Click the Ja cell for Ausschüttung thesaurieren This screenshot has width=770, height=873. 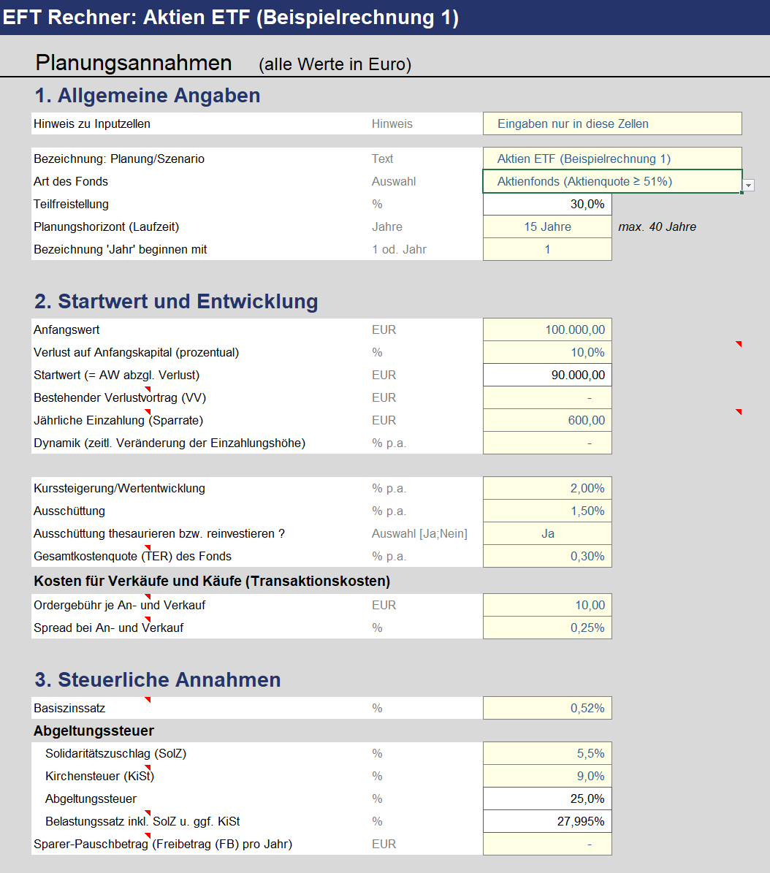tap(547, 533)
